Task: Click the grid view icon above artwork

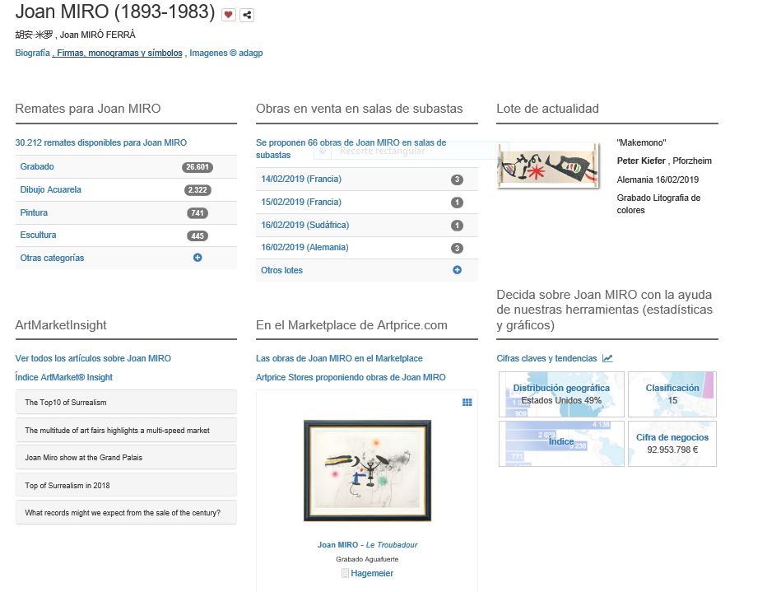Action: (467, 403)
